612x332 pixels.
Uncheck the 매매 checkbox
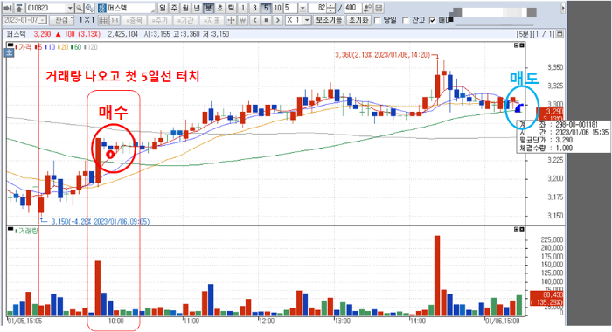[x=432, y=20]
